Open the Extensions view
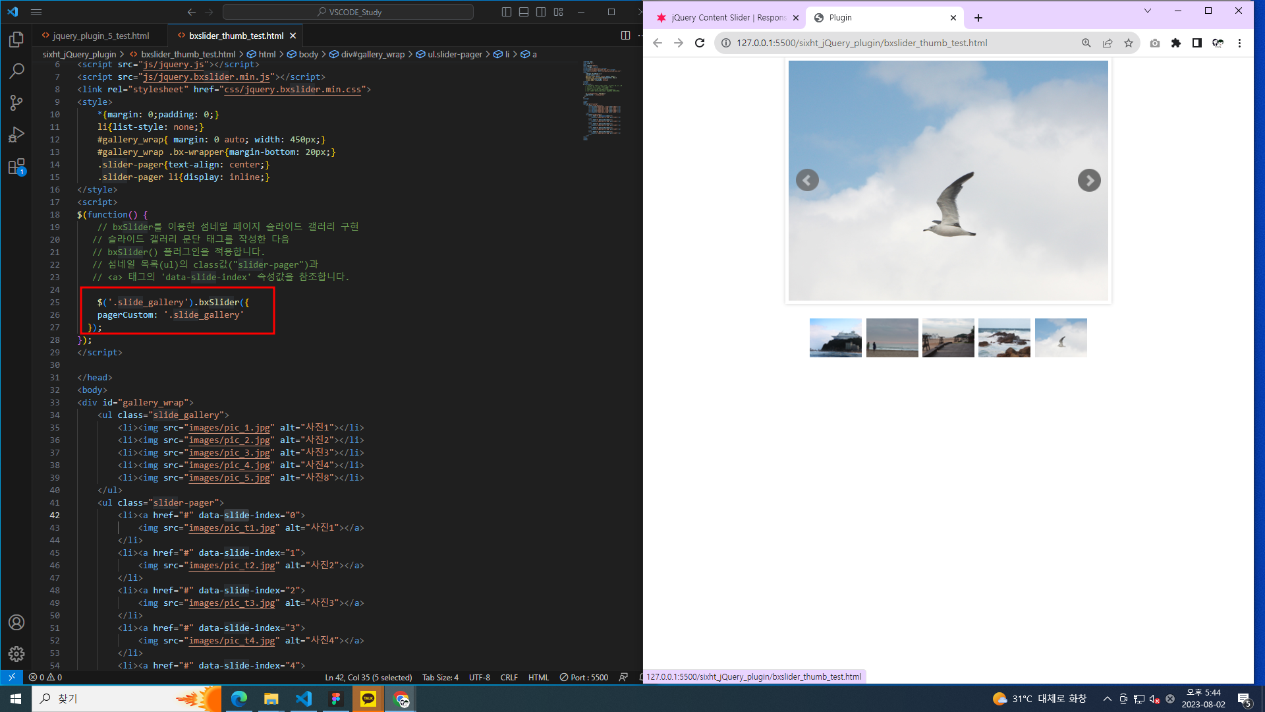 coord(16,166)
